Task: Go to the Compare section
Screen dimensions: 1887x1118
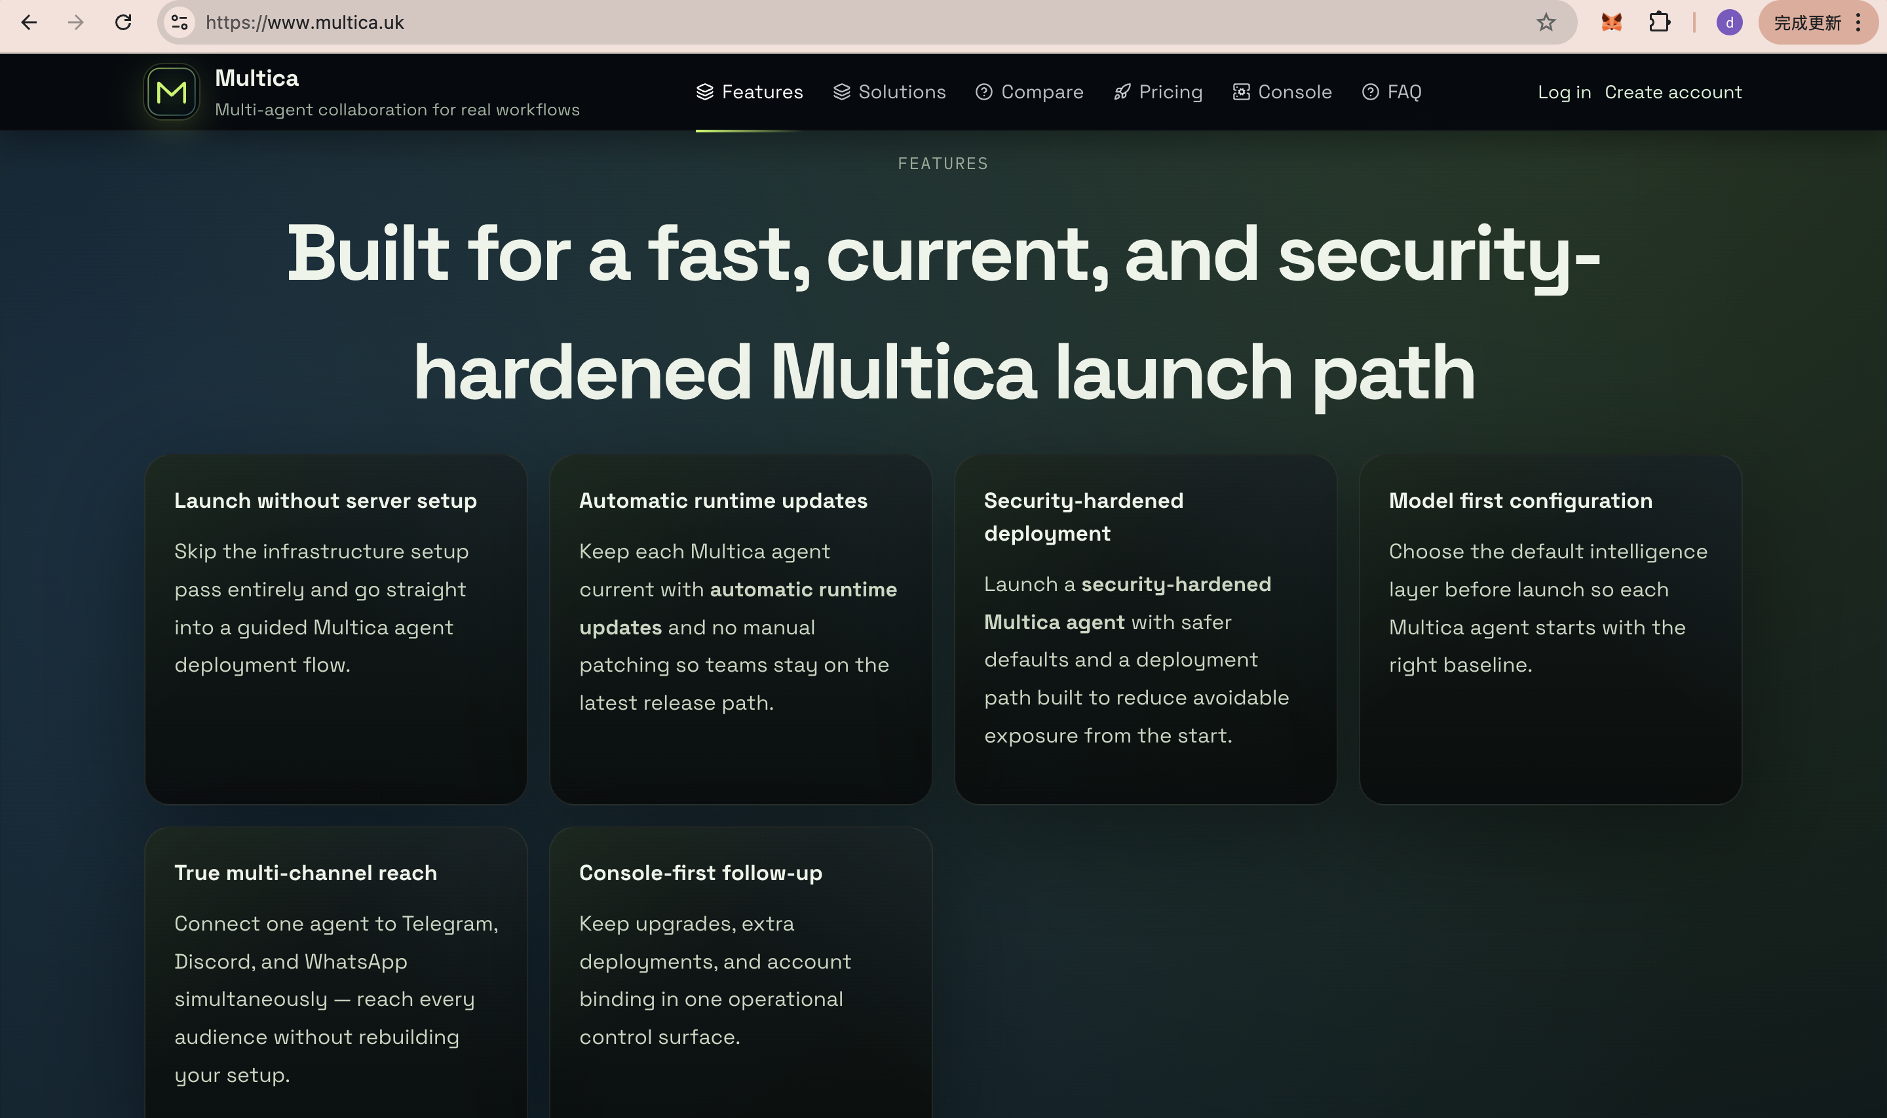Action: coord(1029,92)
